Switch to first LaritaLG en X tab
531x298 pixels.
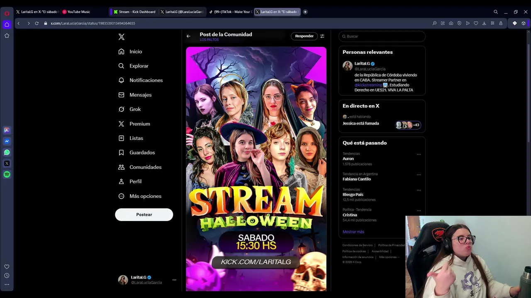[37, 12]
